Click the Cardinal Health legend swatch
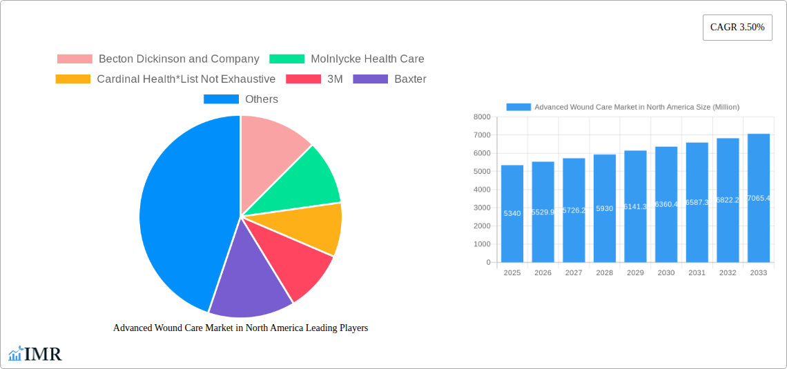 72,79
